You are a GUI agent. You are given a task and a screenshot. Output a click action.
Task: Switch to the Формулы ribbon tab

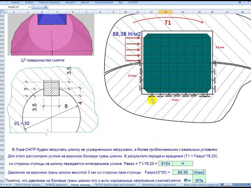tap(70, 2)
